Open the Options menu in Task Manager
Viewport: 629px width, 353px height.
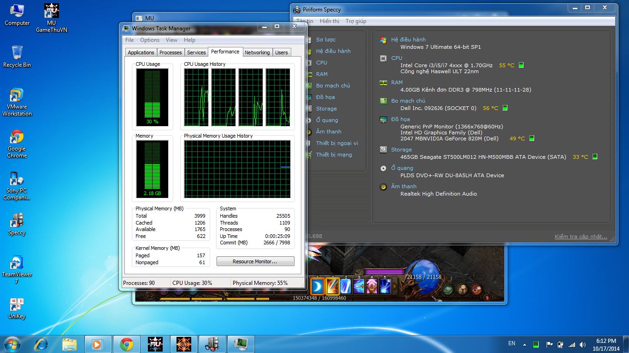click(x=150, y=40)
